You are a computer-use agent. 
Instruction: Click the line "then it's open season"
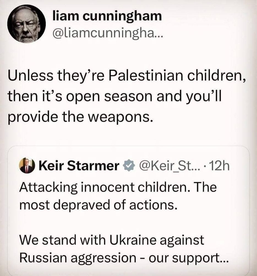[x=80, y=97]
